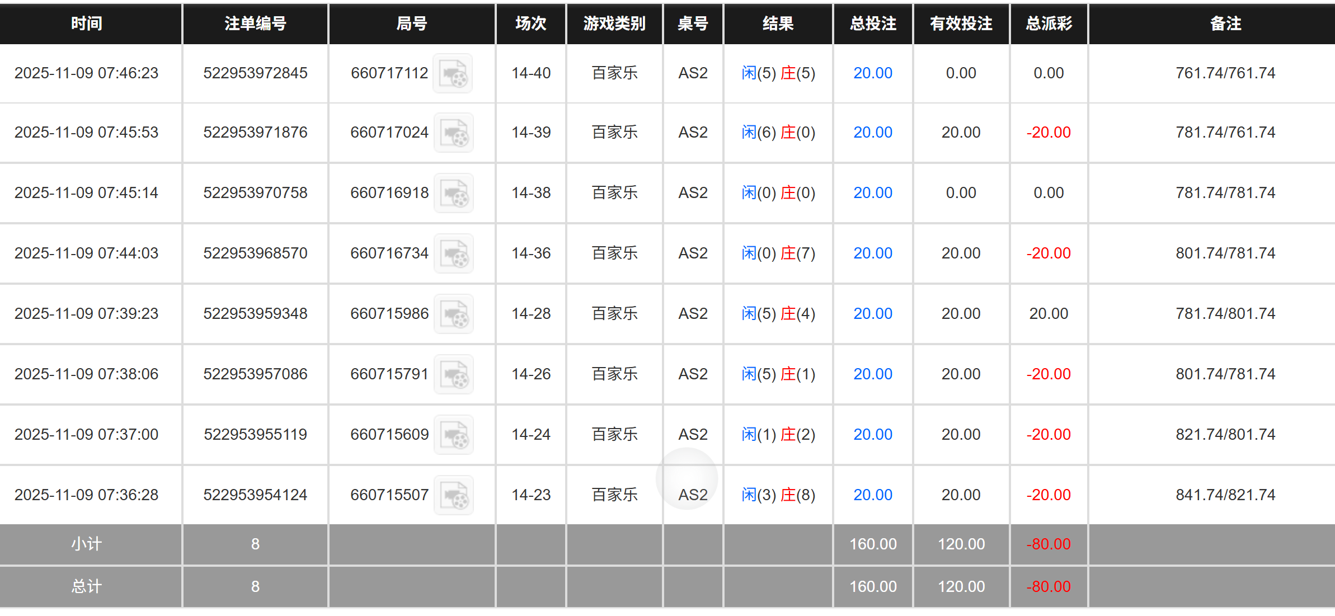Open video replay for round 660715507
The height and width of the screenshot is (616, 1335).
(x=453, y=494)
